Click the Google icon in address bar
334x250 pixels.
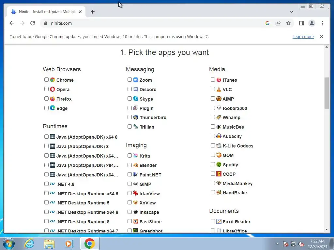(x=267, y=23)
